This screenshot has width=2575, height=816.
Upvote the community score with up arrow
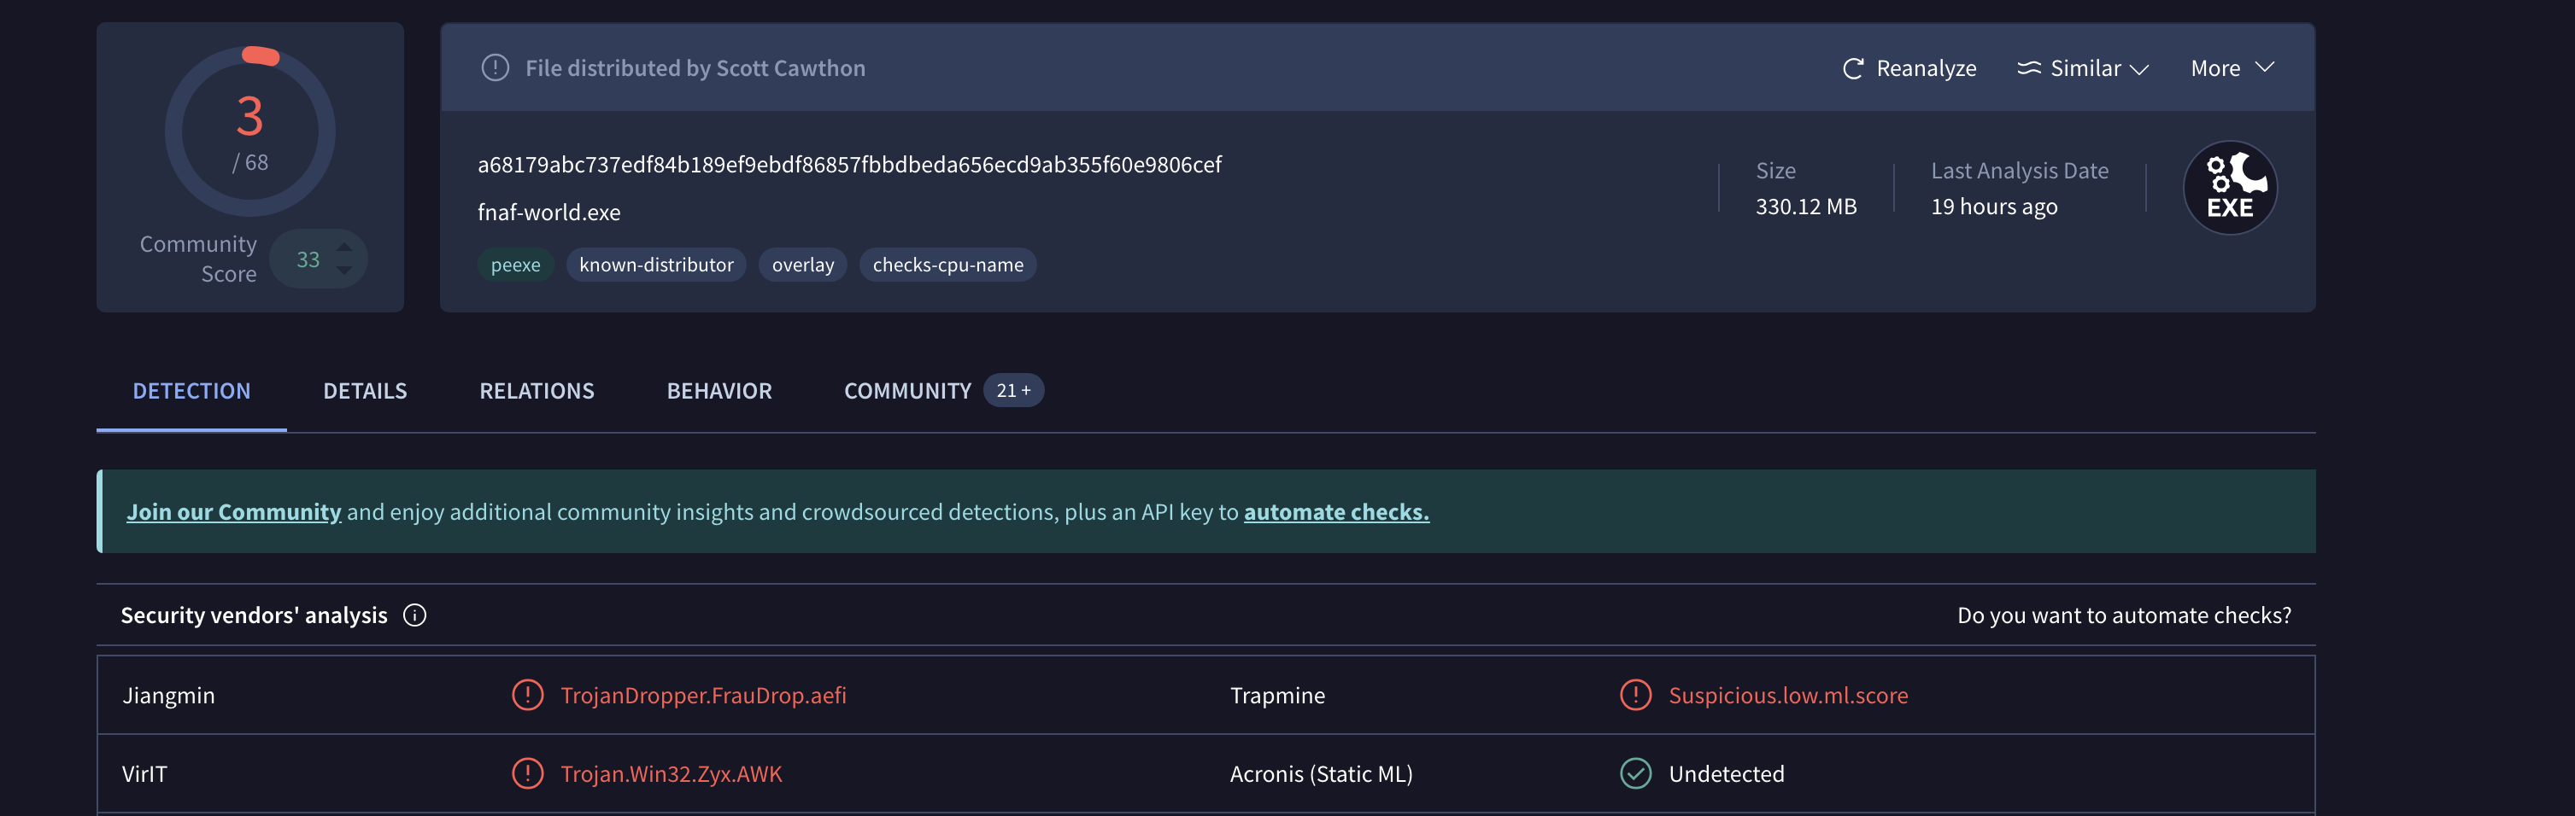343,247
